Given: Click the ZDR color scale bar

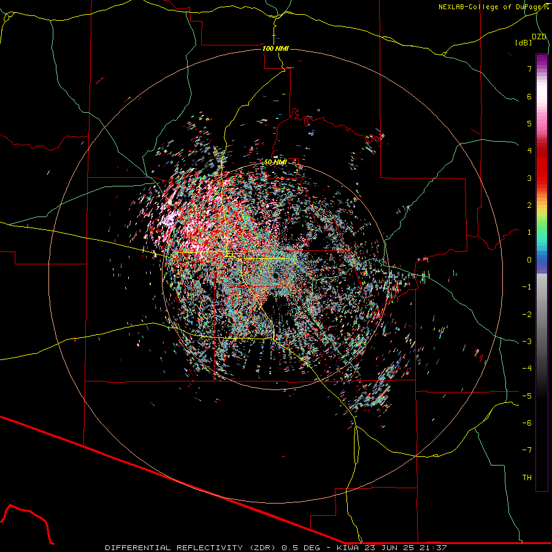Looking at the screenshot, I should point(542,272).
